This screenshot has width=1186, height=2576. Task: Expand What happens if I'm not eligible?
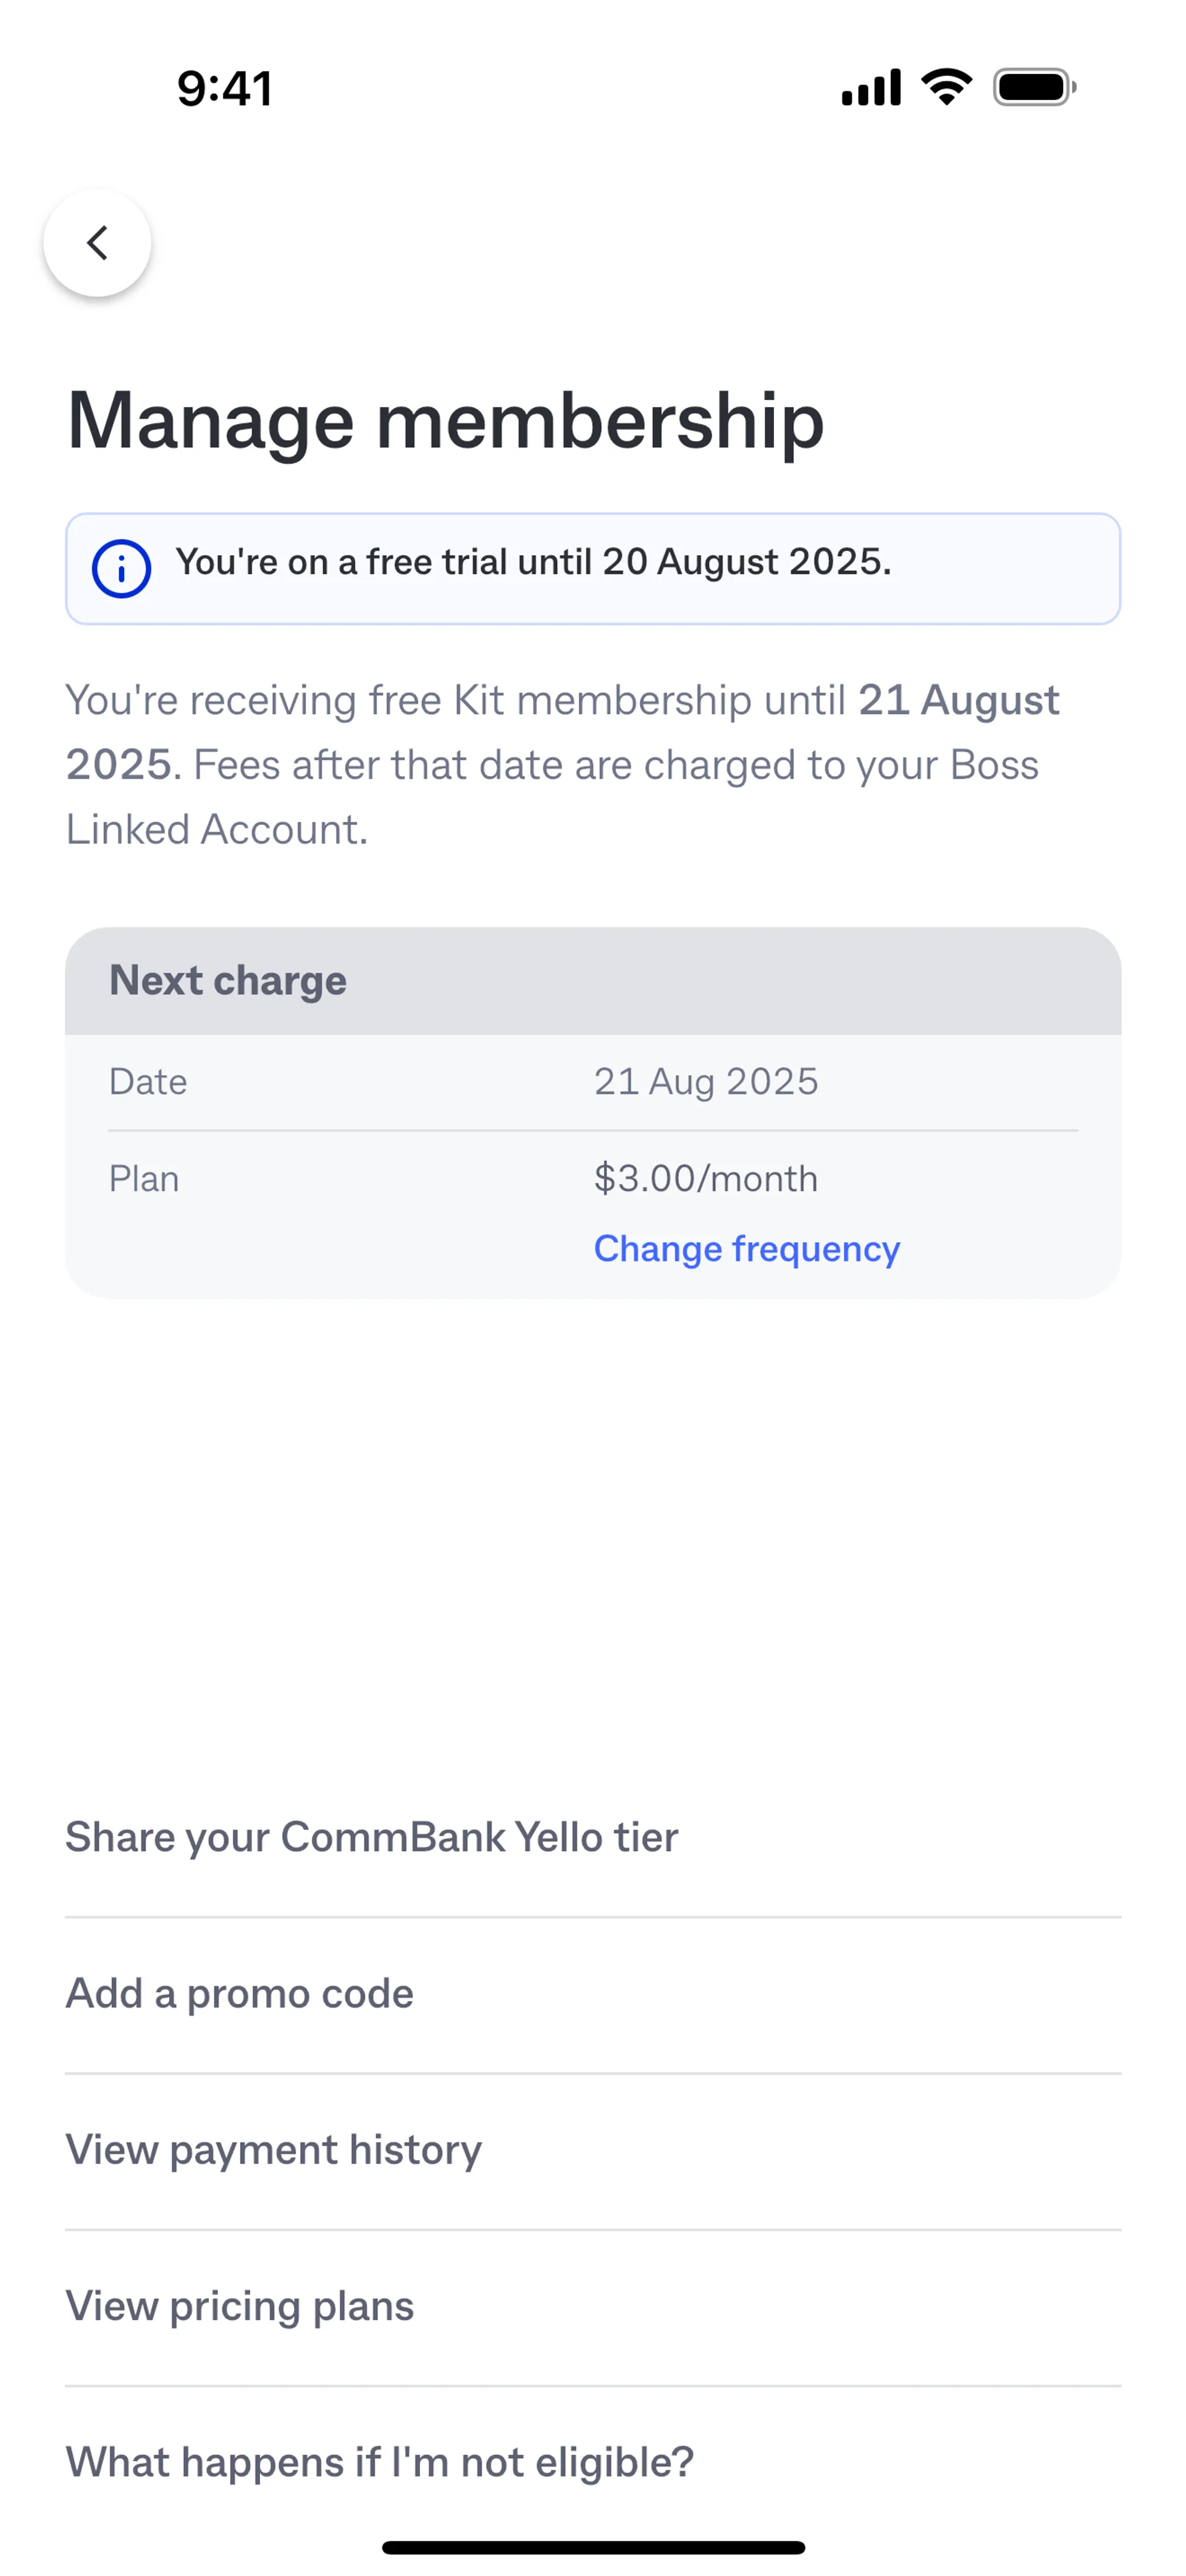coord(380,2461)
